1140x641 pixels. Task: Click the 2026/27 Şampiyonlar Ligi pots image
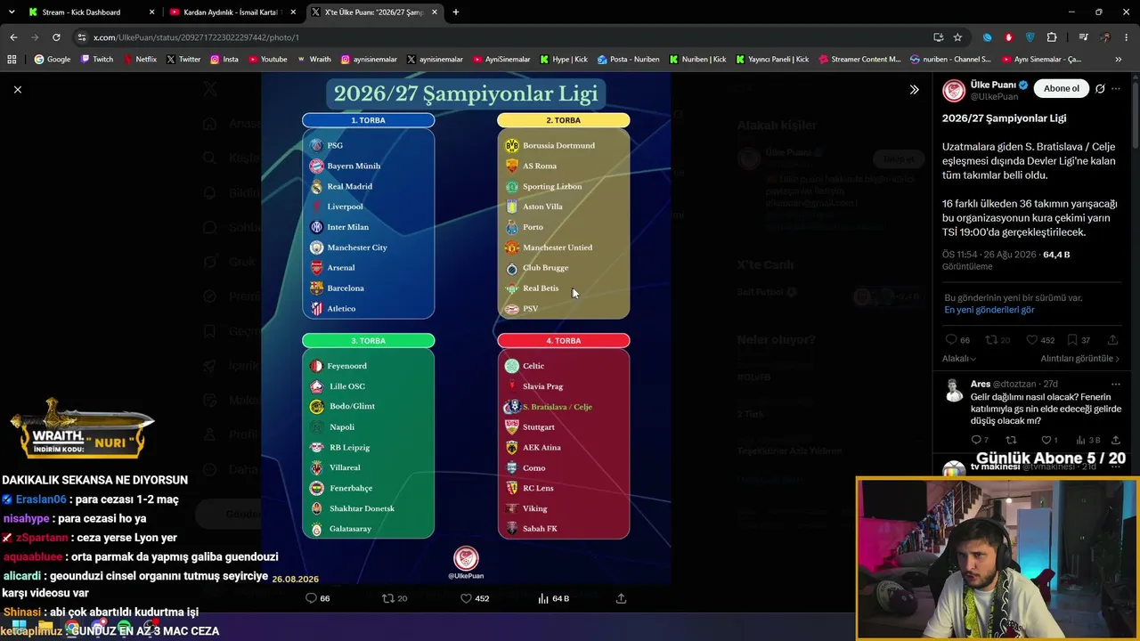coord(466,328)
